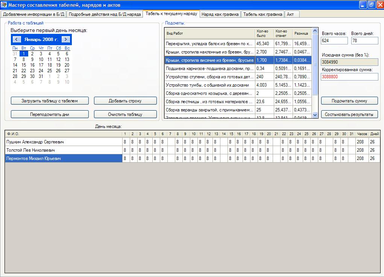Select day 15 in calendar
Viewport: 384px width, 277px height.
24,65
